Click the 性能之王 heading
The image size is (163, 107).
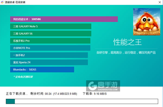[x=127, y=42]
